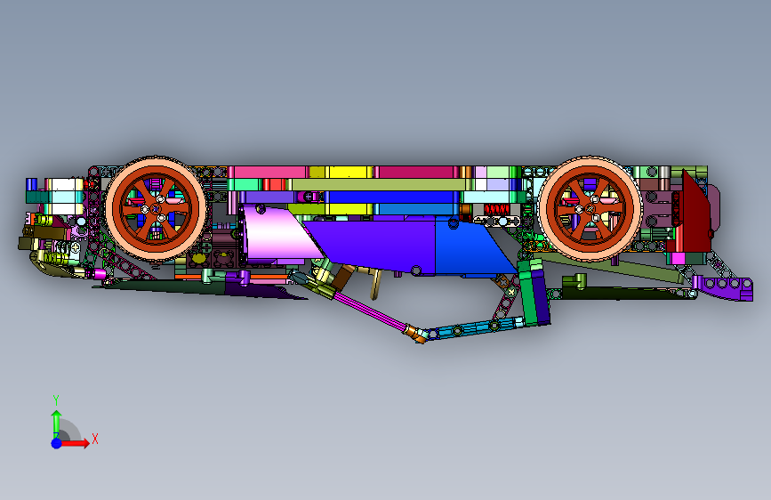
Task: Select the pink diagonal shock absorber rod
Action: [x=371, y=311]
